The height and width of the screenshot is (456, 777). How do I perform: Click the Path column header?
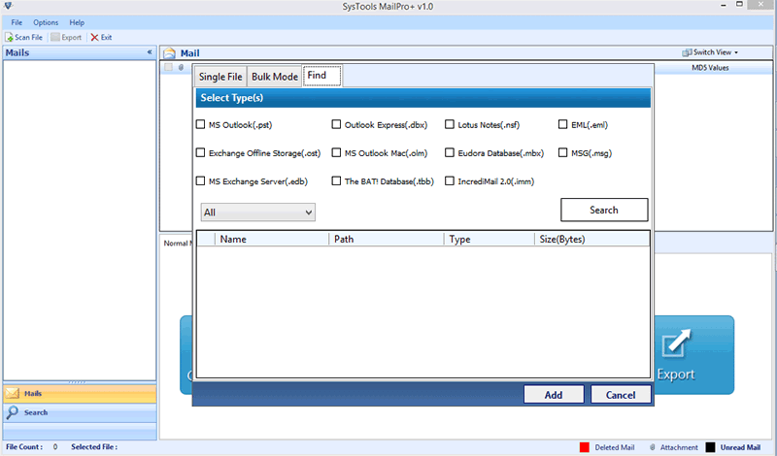[386, 239]
